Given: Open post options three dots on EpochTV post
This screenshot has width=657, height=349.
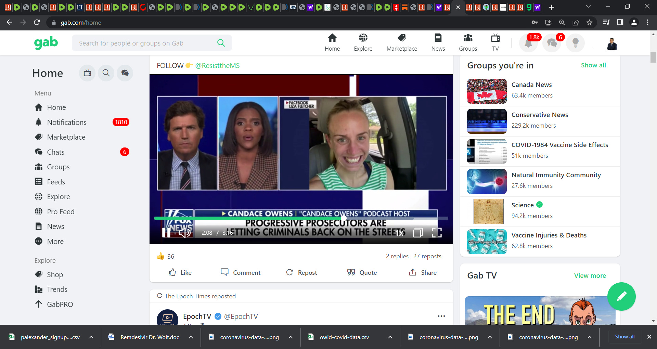Looking at the screenshot, I should pos(441,316).
